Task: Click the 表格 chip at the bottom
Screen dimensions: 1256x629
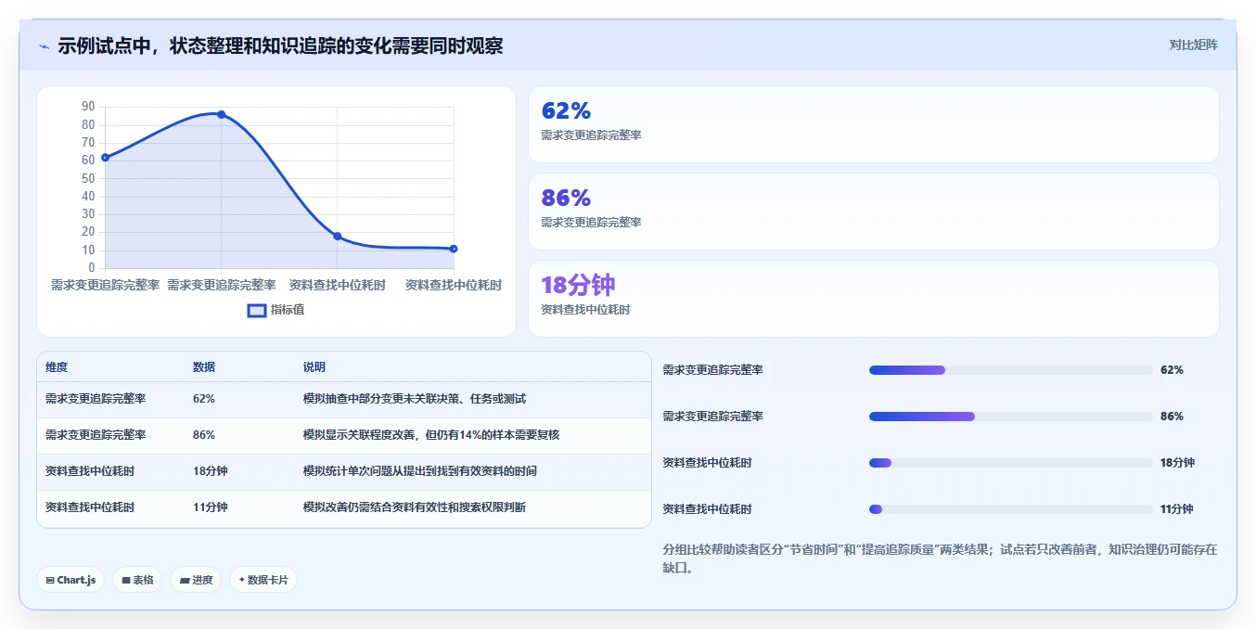Action: click(137, 580)
